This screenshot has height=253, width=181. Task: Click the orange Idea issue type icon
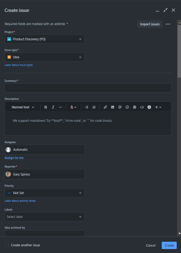pos(9,57)
